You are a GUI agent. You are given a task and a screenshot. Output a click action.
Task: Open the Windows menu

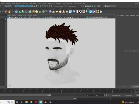click(x=8, y=3)
